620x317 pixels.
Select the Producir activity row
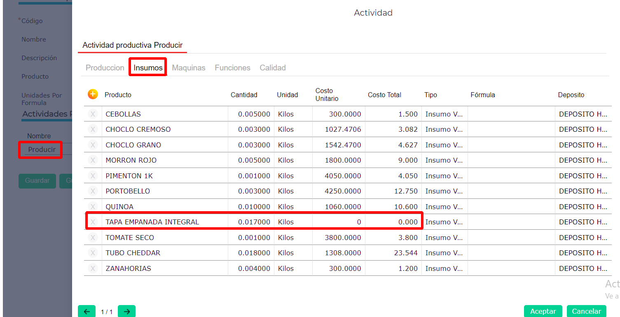pyautogui.click(x=42, y=149)
